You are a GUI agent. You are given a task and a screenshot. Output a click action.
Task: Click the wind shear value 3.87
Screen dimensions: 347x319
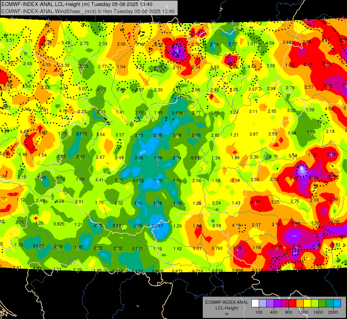click(x=254, y=134)
